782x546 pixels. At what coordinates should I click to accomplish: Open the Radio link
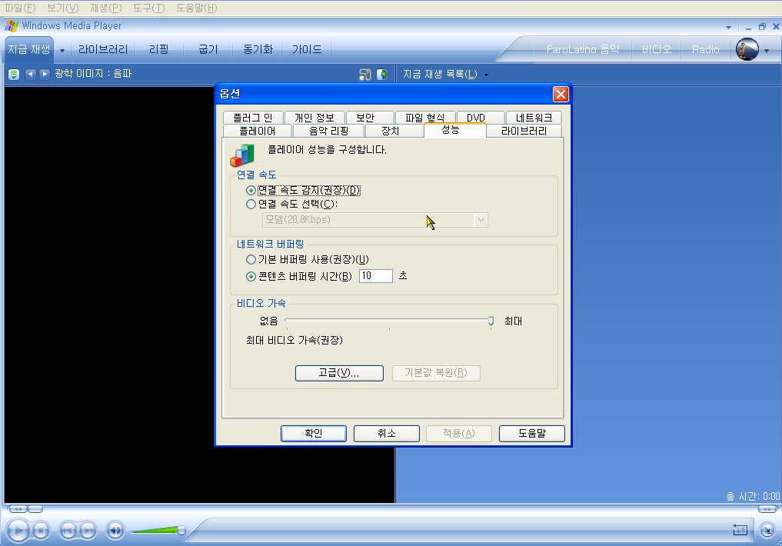(705, 49)
